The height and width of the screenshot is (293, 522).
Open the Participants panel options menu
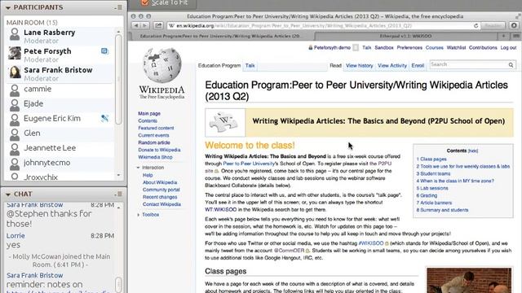click(x=118, y=7)
